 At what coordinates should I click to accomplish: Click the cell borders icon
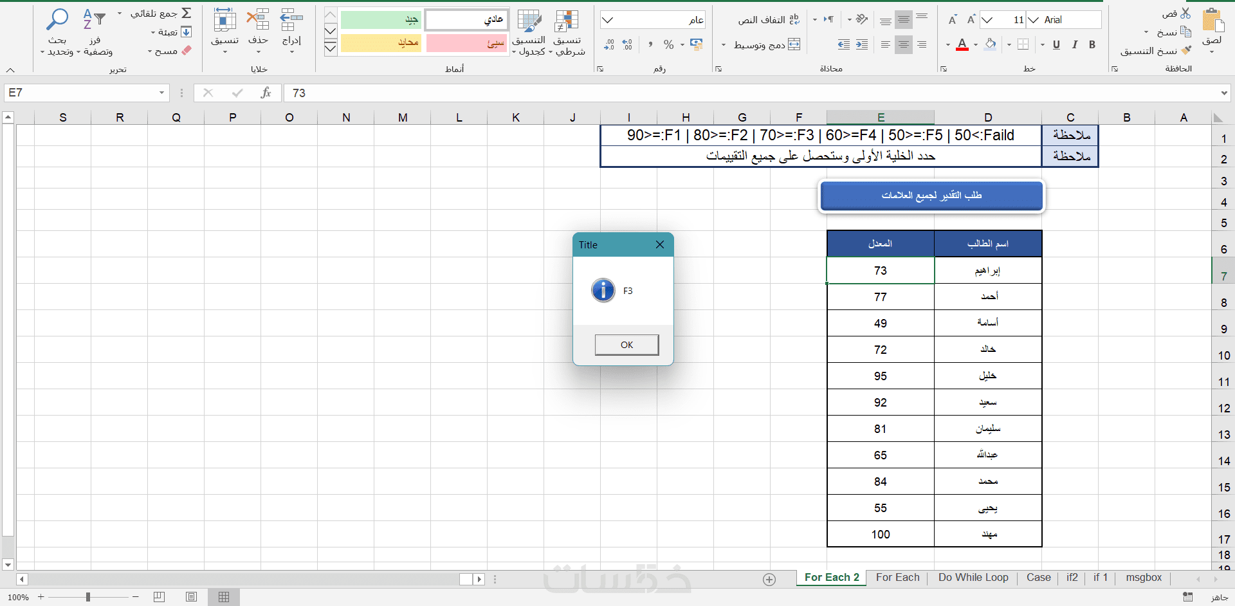coord(1023,44)
